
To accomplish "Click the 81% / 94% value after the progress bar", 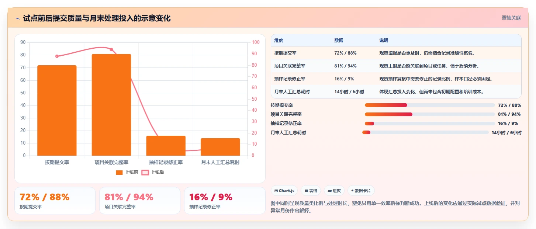I will (x=509, y=114).
